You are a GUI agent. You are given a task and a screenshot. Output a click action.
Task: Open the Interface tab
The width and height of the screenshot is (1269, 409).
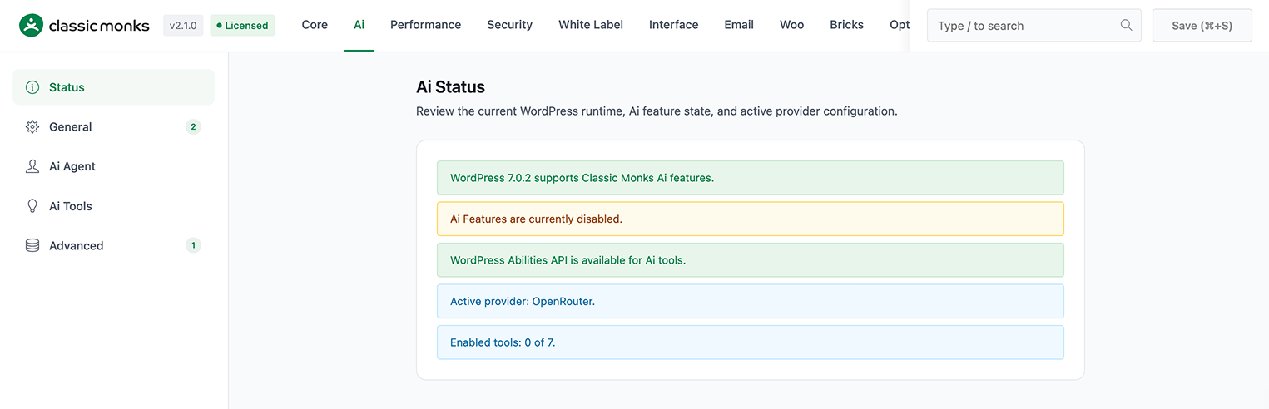point(673,25)
